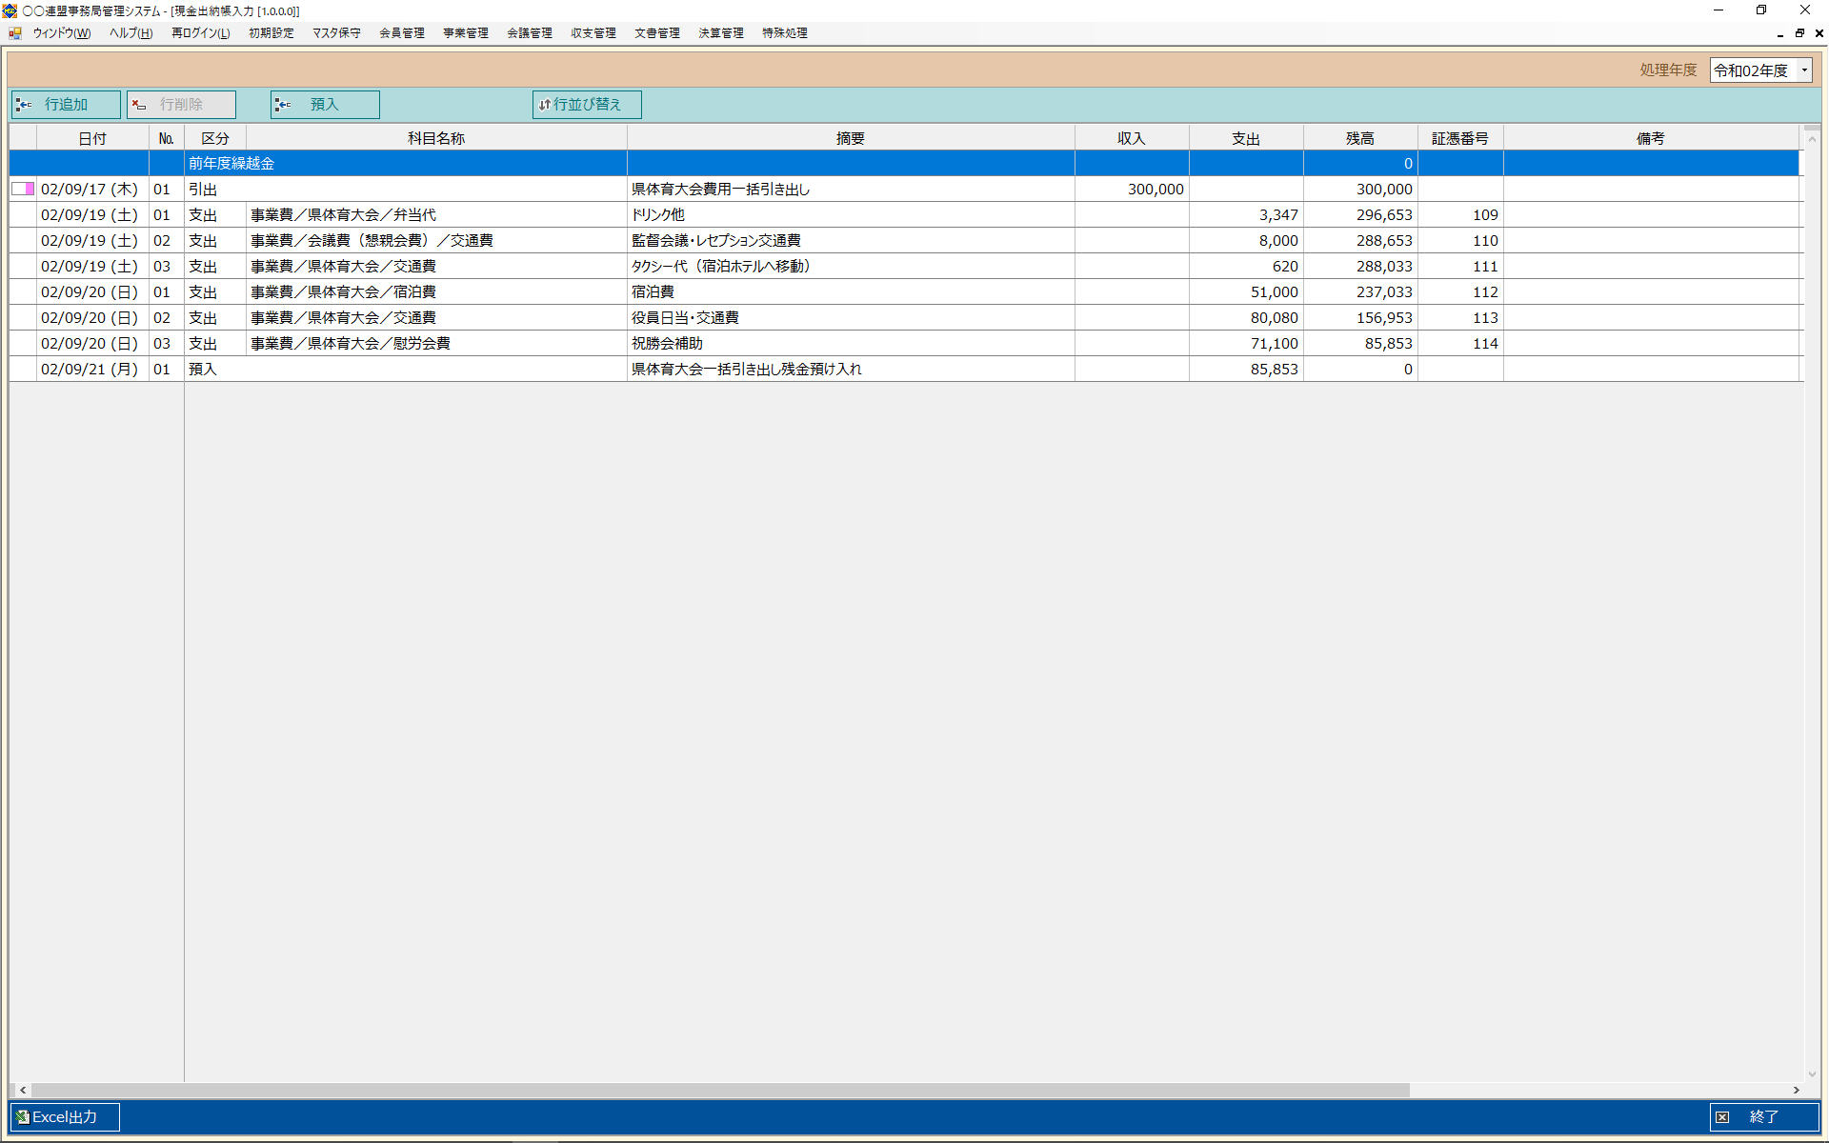The width and height of the screenshot is (1829, 1143).
Task: Click the 行削除 delete-row button
Action: pos(181,105)
